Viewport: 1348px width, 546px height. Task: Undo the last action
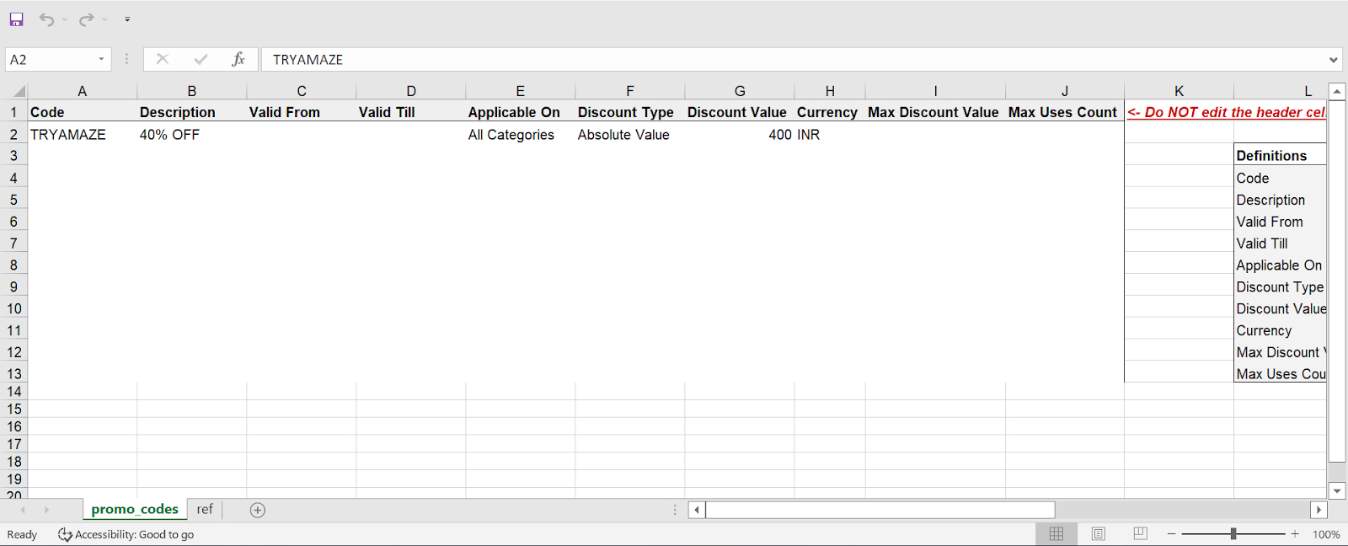click(x=46, y=19)
